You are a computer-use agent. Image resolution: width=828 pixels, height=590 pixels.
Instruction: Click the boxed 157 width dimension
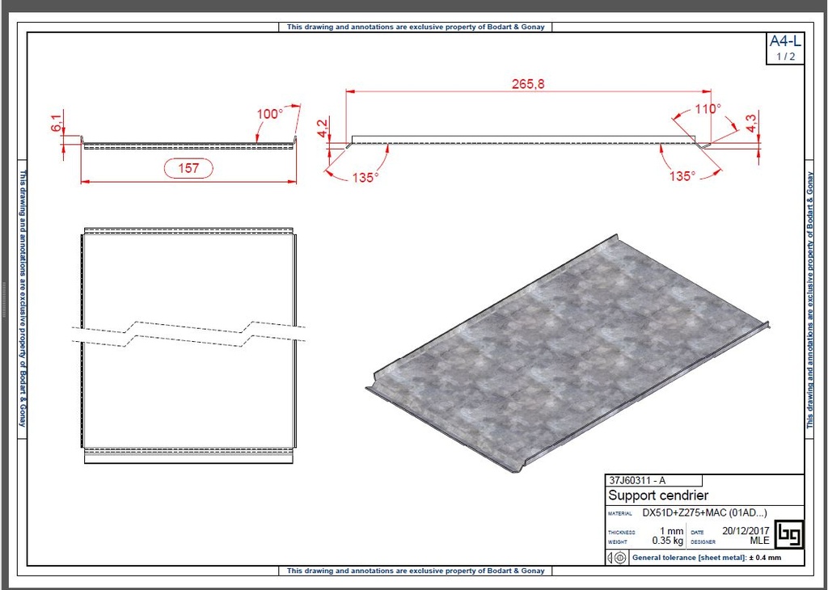[188, 168]
